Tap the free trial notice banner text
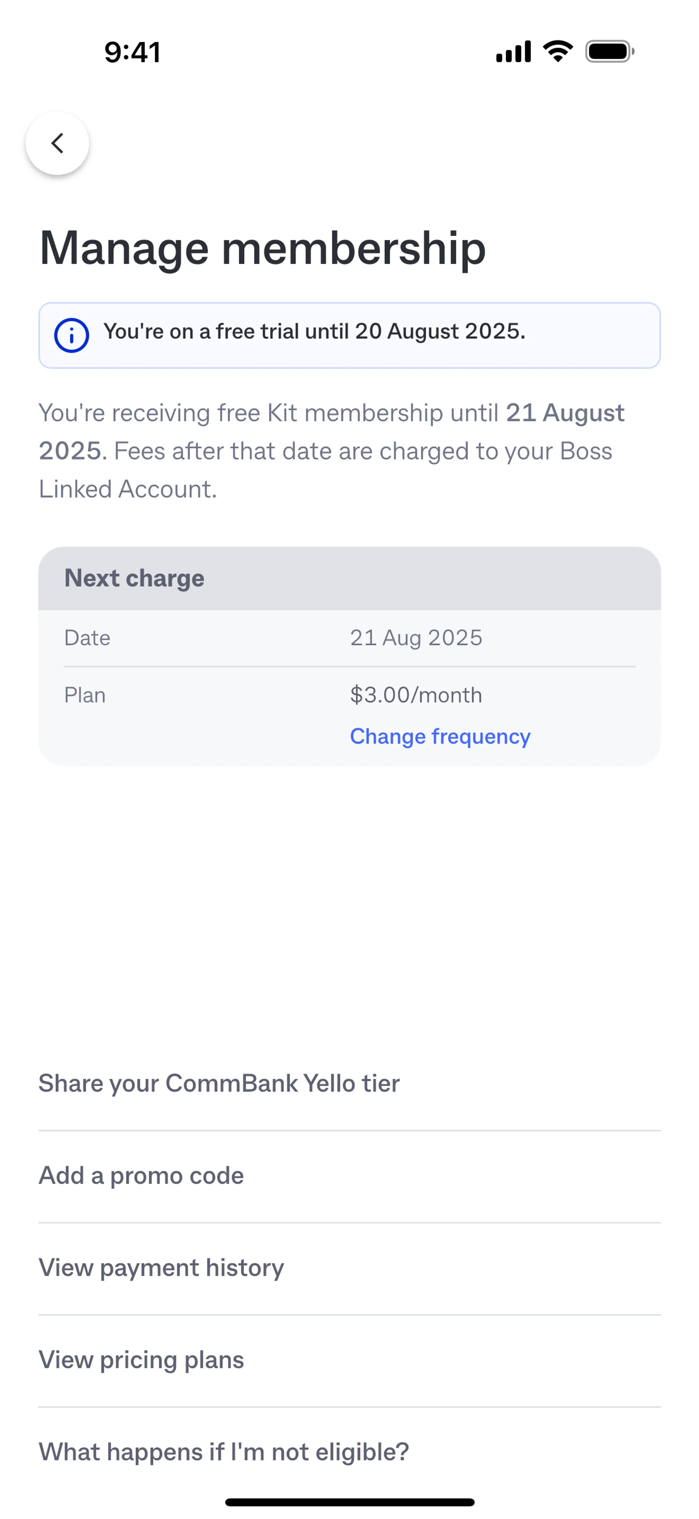This screenshot has height=1519, width=699. point(314,331)
